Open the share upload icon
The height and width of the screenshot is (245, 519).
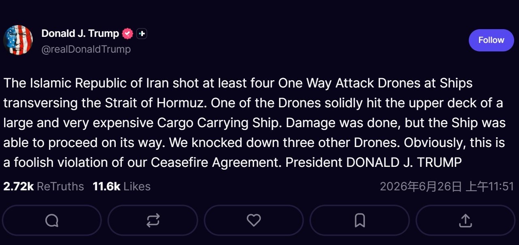pyautogui.click(x=466, y=220)
